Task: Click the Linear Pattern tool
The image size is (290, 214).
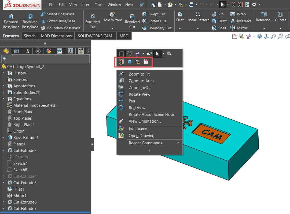Action: [x=198, y=17]
